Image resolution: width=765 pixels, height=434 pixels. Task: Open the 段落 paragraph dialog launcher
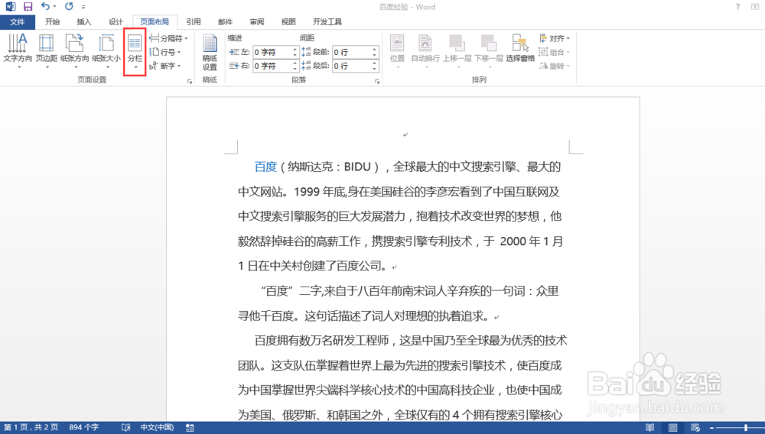377,81
